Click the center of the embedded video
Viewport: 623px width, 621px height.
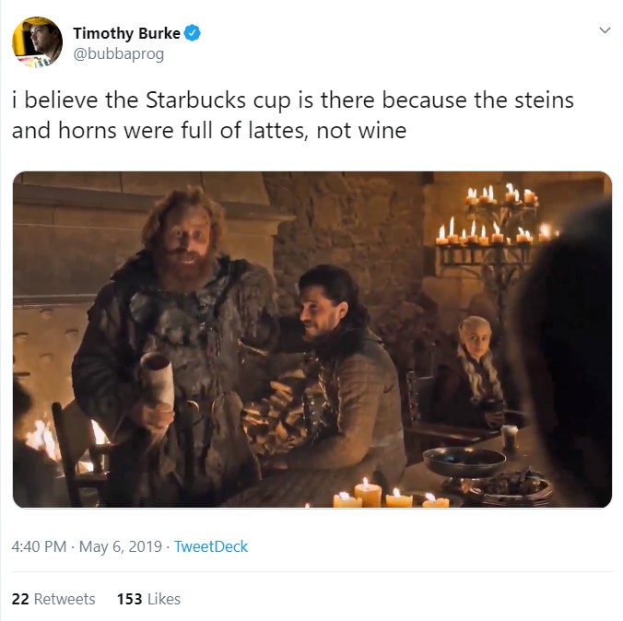coord(311,339)
